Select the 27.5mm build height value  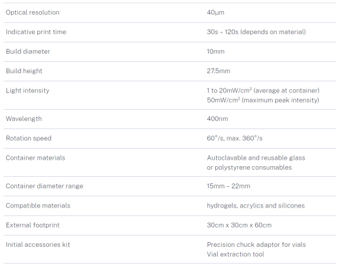click(218, 71)
